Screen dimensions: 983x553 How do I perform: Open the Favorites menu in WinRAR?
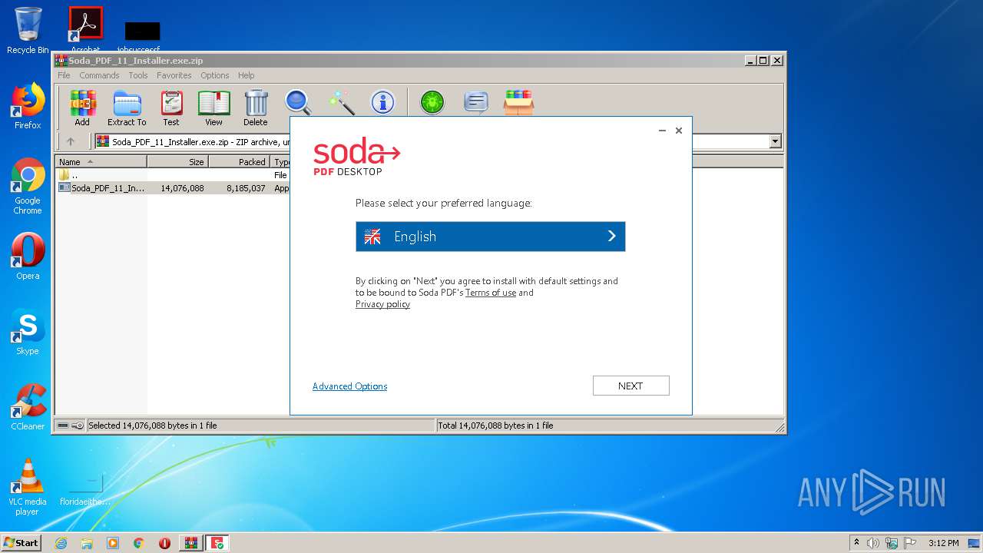click(x=174, y=75)
